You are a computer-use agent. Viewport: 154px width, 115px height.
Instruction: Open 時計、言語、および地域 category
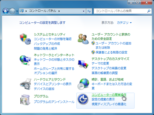107,80
